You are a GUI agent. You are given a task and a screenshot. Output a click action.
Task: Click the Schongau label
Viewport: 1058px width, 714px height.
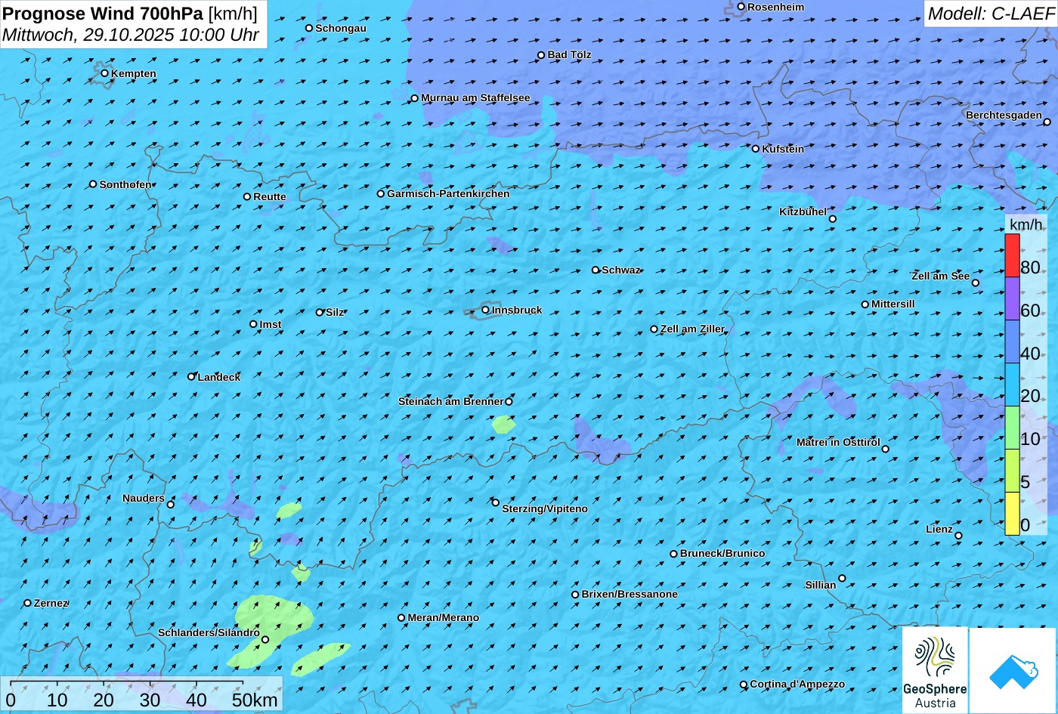[x=341, y=28]
